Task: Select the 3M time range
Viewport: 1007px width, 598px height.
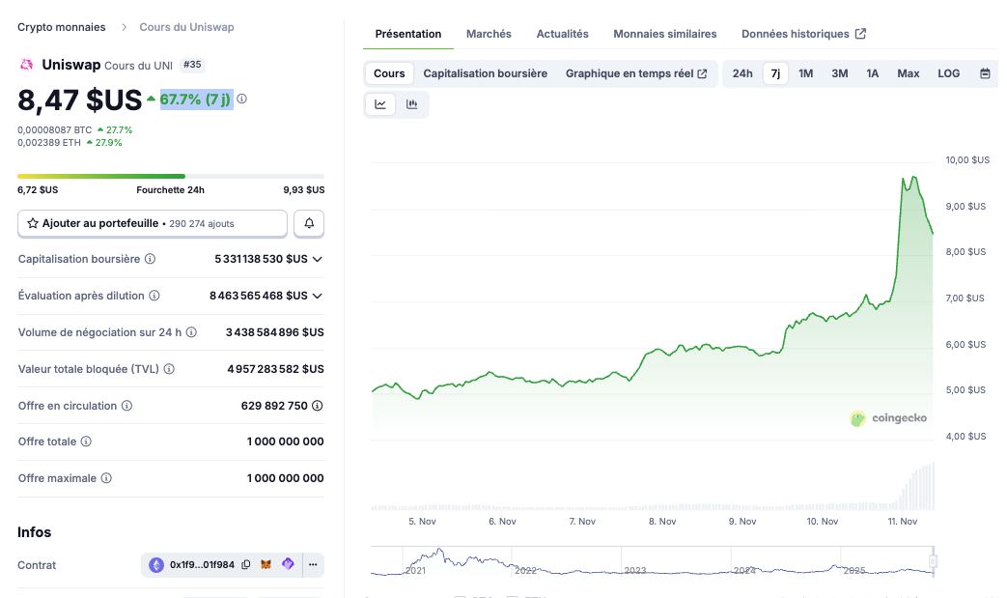Action: coord(839,73)
